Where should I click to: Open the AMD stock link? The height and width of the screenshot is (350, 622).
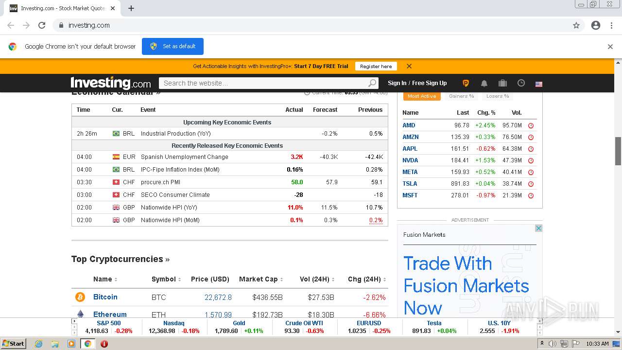(409, 125)
